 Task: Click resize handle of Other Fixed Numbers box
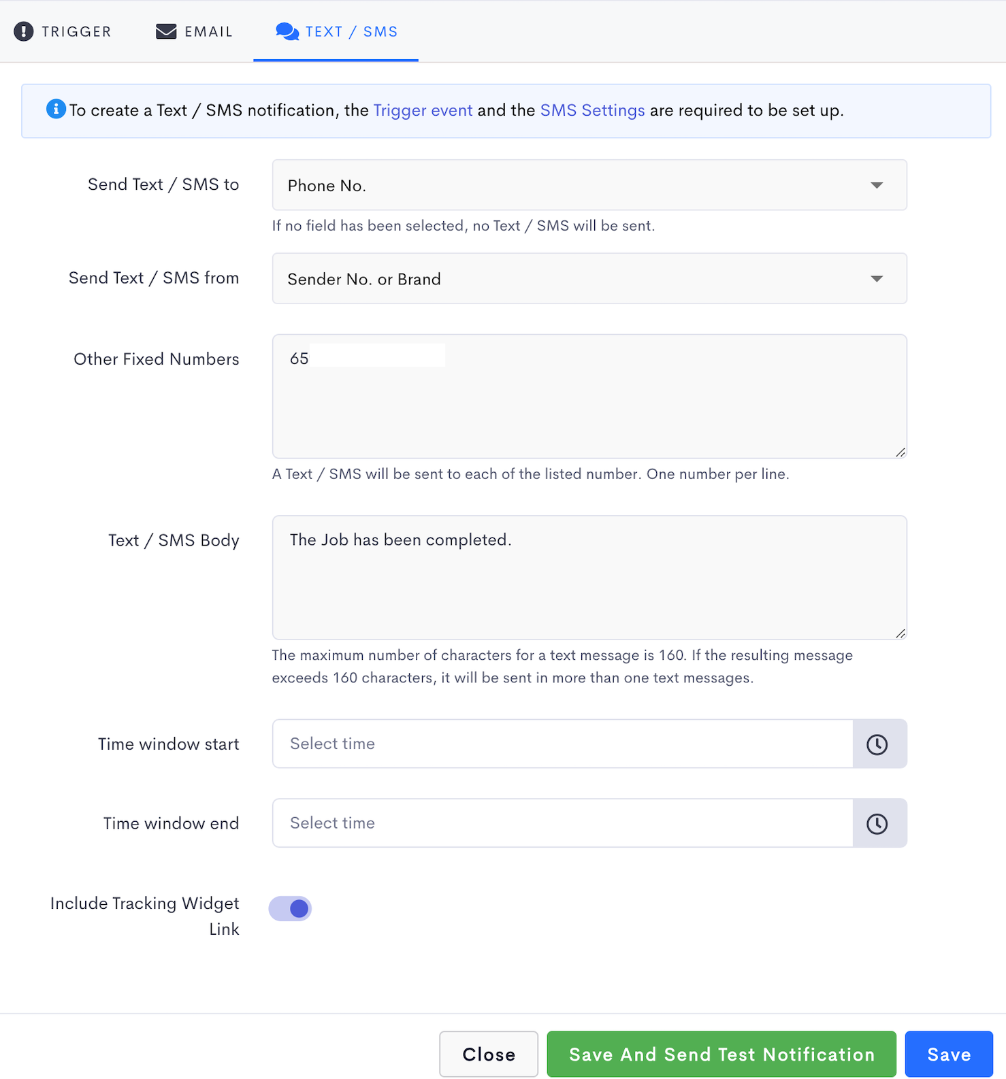click(x=900, y=452)
